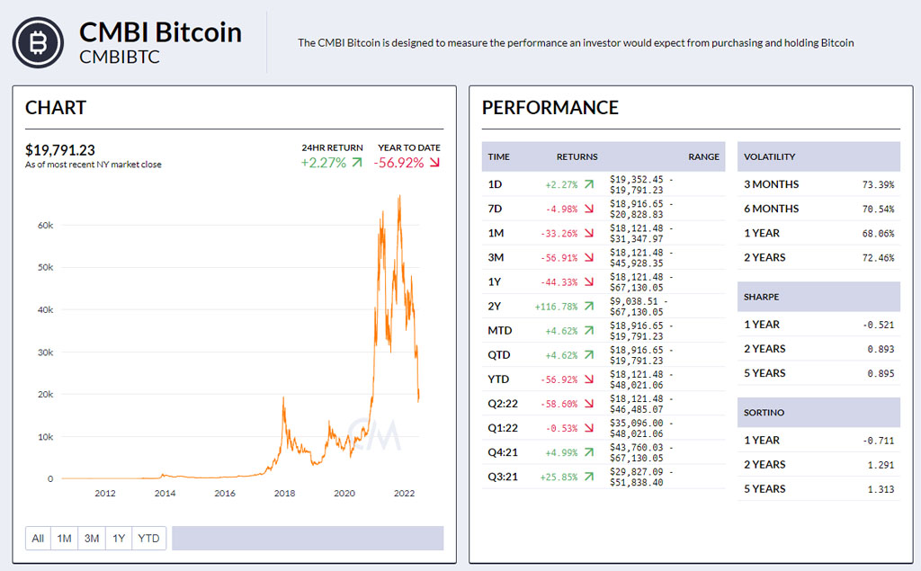Click the +2.27% 24HR return value
This screenshot has width=921, height=571.
tap(324, 163)
